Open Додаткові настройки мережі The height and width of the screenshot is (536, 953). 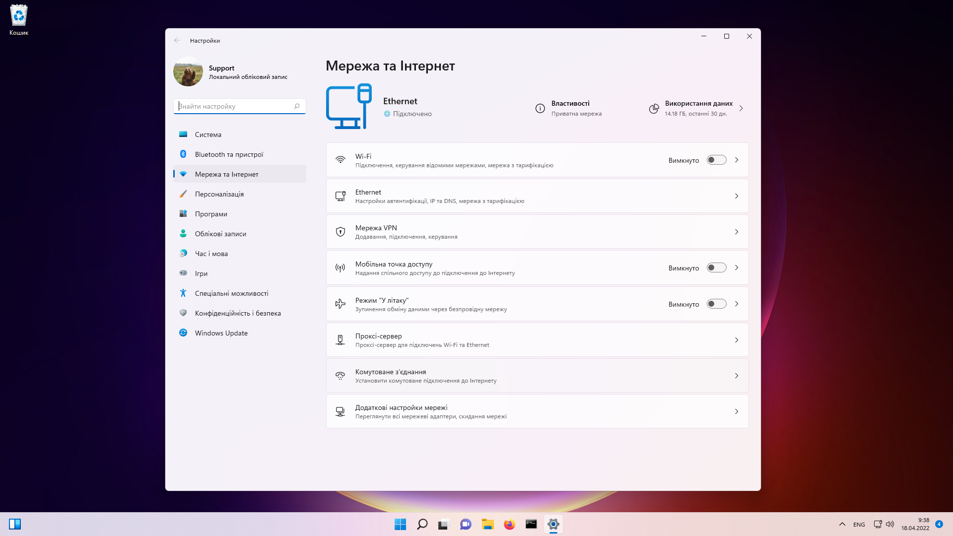[x=537, y=411]
